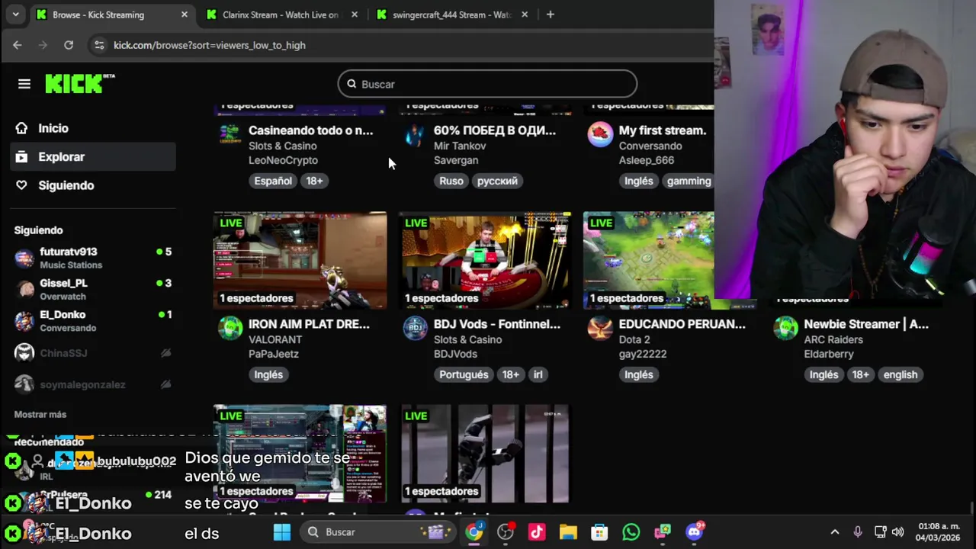Image resolution: width=976 pixels, height=549 pixels.
Task: Click the VALORANT category link
Action: [x=276, y=339]
